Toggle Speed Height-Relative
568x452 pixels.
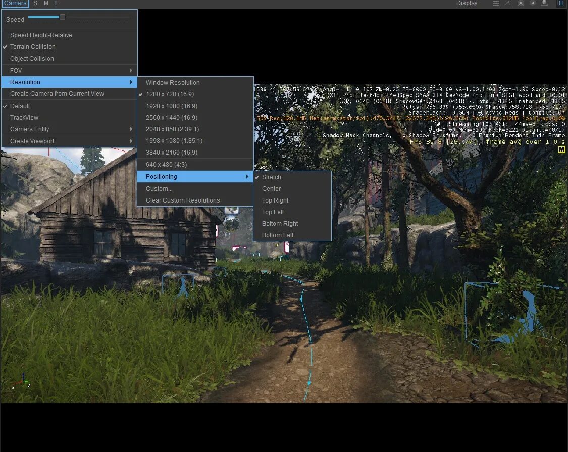pos(40,35)
